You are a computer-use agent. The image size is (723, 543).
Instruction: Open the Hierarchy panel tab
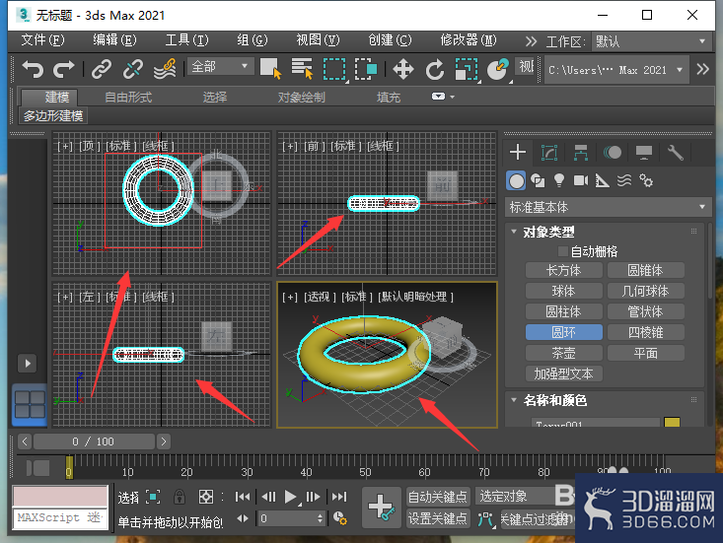[x=581, y=152]
